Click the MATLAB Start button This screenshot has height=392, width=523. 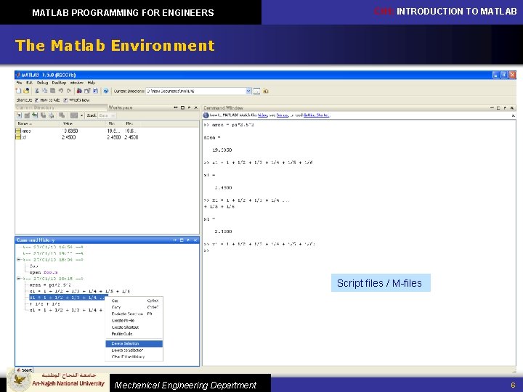pyautogui.click(x=24, y=370)
